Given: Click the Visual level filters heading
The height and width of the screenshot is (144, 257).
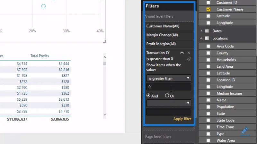Looking at the screenshot, I should (159, 16).
